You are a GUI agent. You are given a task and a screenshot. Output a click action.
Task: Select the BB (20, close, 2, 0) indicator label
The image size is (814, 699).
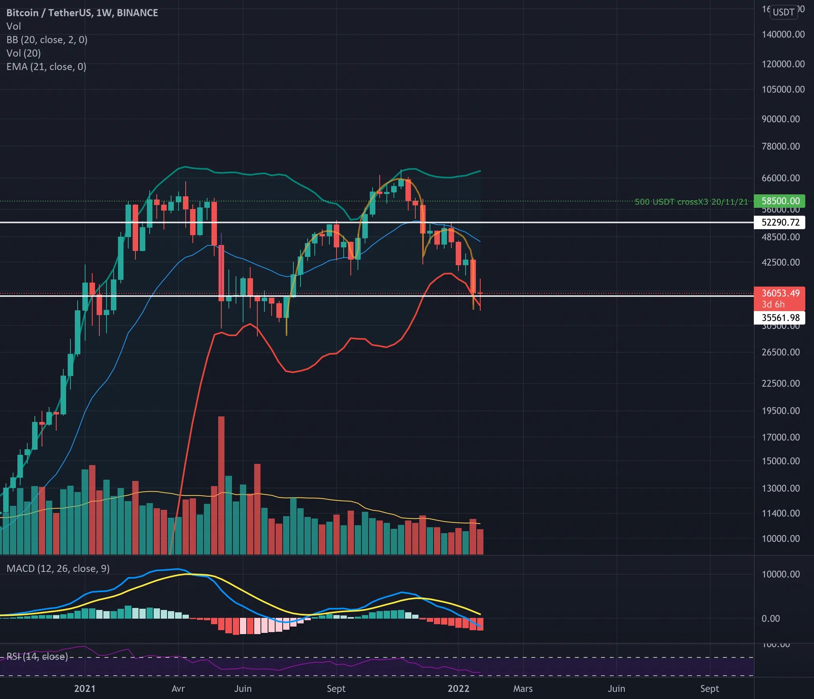(x=47, y=40)
